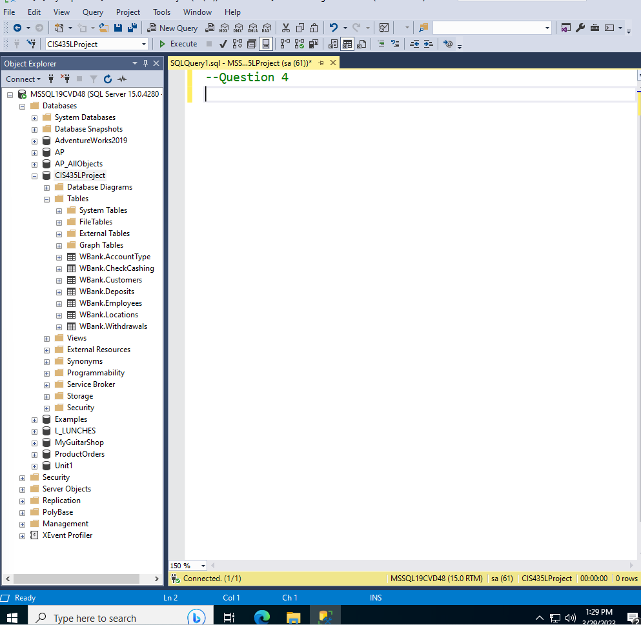Open the Connect dropdown in Object Explorer
The image size is (641, 625).
click(23, 79)
